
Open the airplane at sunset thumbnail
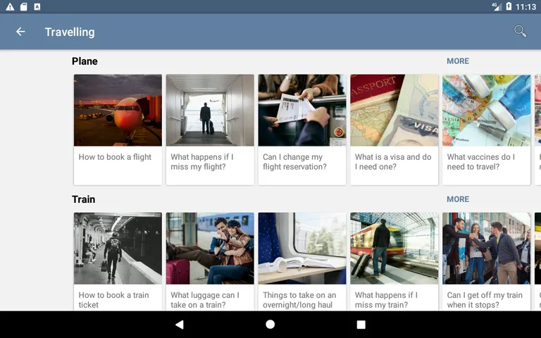point(118,111)
